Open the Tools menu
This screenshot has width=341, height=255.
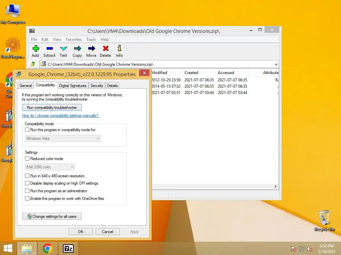pos(91,40)
